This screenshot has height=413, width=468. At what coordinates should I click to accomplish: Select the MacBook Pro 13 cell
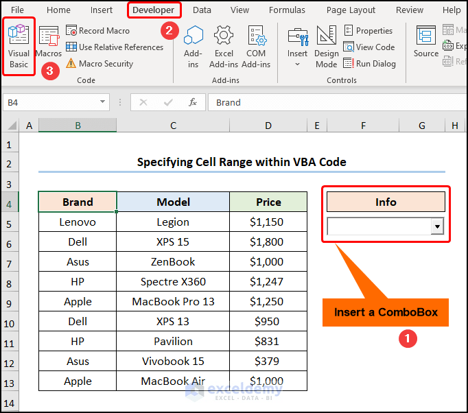coord(173,301)
